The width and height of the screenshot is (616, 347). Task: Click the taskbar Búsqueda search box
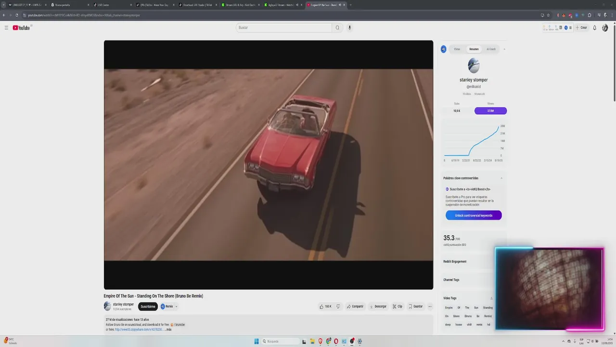(280, 341)
